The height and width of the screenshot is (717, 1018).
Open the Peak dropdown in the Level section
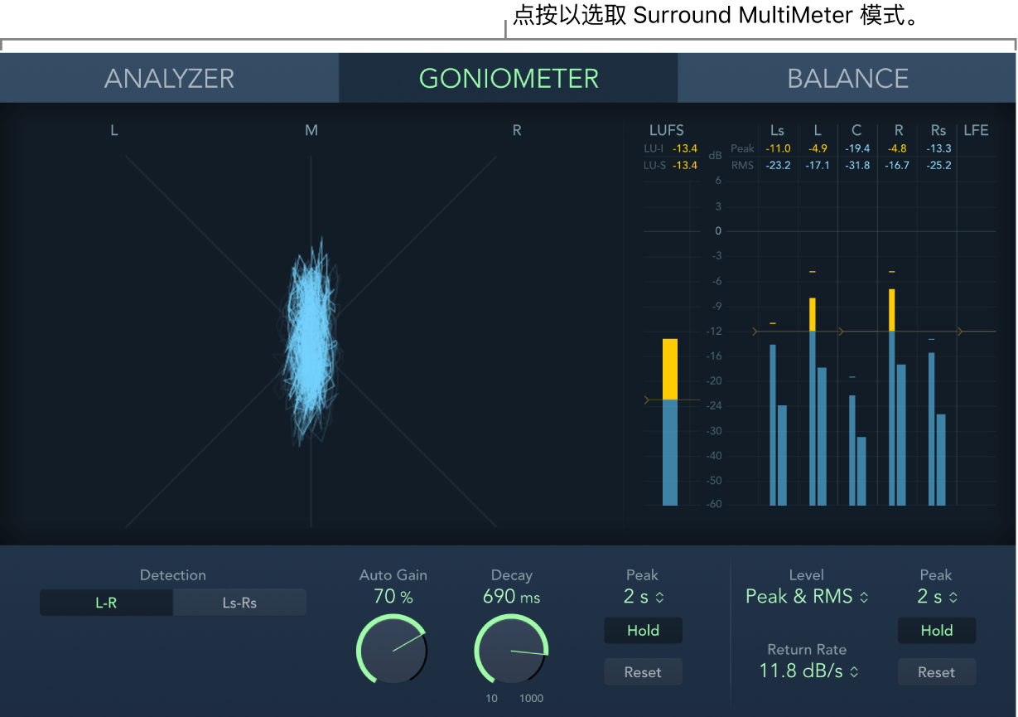(x=936, y=596)
